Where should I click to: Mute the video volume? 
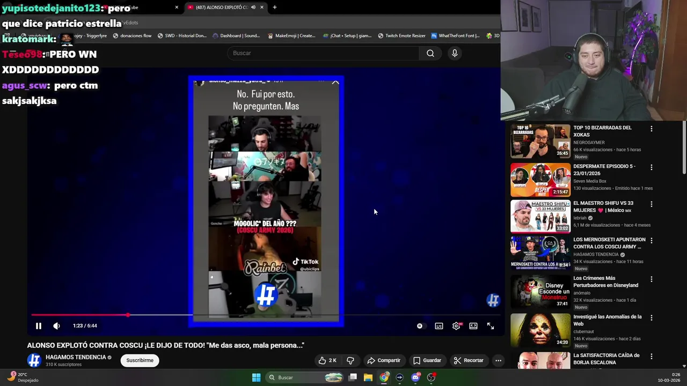(56, 326)
